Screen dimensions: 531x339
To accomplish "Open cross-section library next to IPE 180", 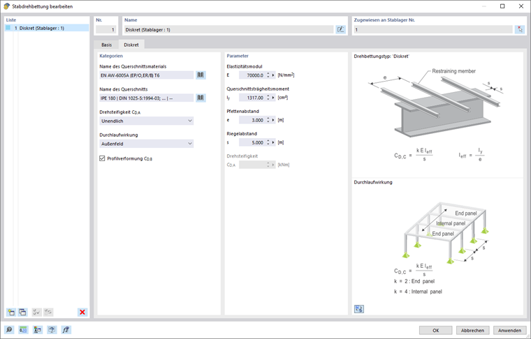I will point(201,98).
